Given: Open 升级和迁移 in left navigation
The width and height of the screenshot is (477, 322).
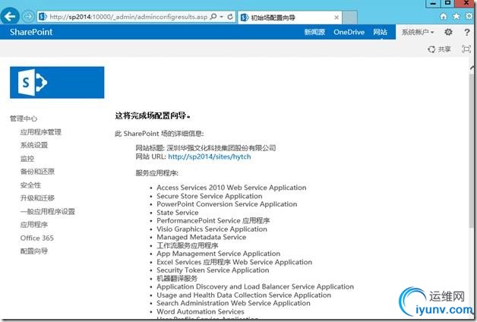Looking at the screenshot, I should (37, 198).
